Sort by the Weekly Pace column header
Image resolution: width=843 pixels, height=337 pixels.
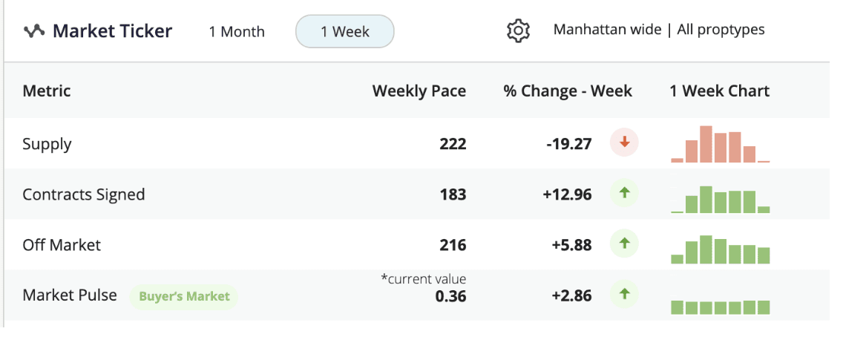pyautogui.click(x=419, y=91)
